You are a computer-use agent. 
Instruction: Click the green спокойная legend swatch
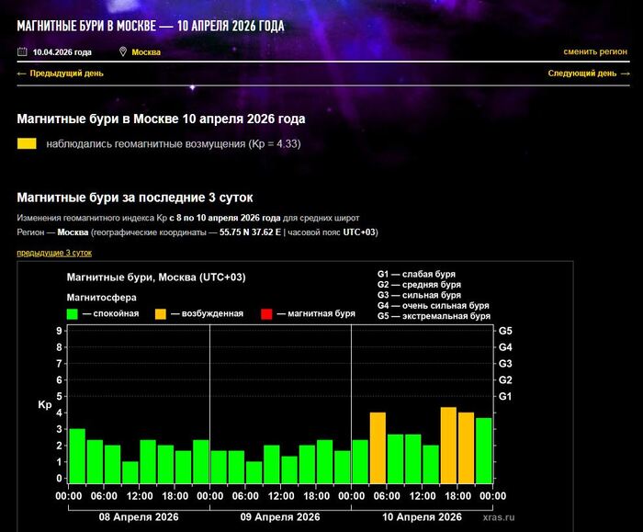(x=73, y=314)
